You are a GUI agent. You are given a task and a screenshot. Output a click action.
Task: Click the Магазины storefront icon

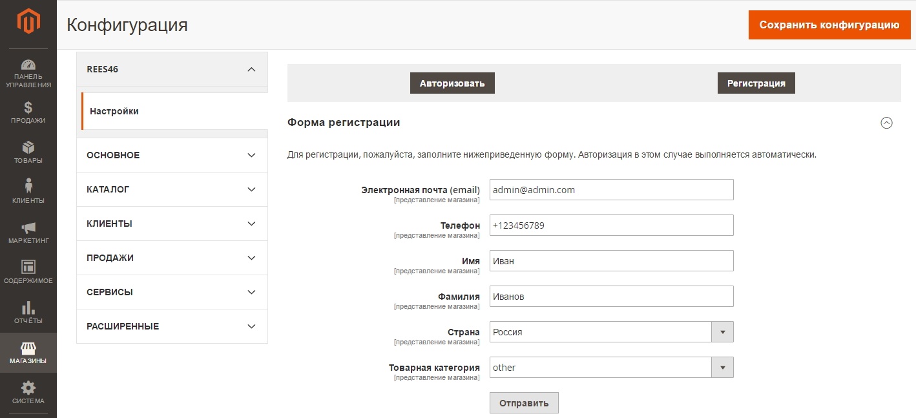tap(28, 347)
